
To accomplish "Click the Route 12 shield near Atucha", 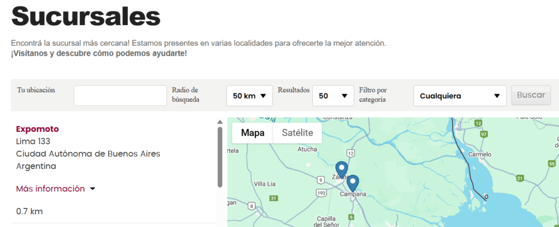I will (351, 153).
